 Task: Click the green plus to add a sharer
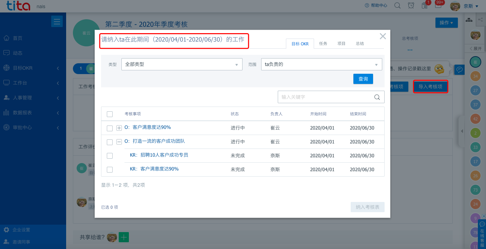124,237
